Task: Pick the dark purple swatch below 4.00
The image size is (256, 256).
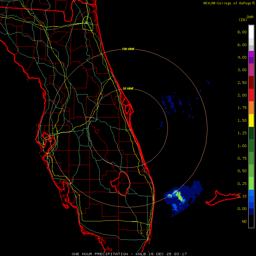Action: point(251,60)
